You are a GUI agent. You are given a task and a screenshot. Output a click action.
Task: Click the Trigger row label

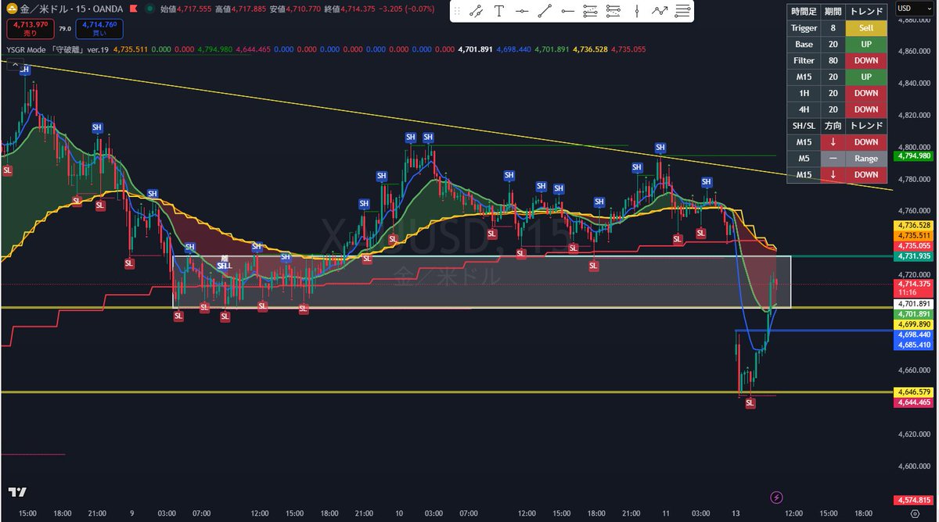[x=804, y=28]
